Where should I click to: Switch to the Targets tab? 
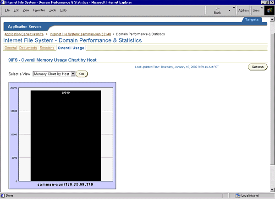click(252, 19)
